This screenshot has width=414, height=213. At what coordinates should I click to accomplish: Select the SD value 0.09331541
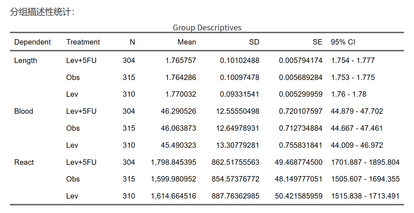coord(240,94)
